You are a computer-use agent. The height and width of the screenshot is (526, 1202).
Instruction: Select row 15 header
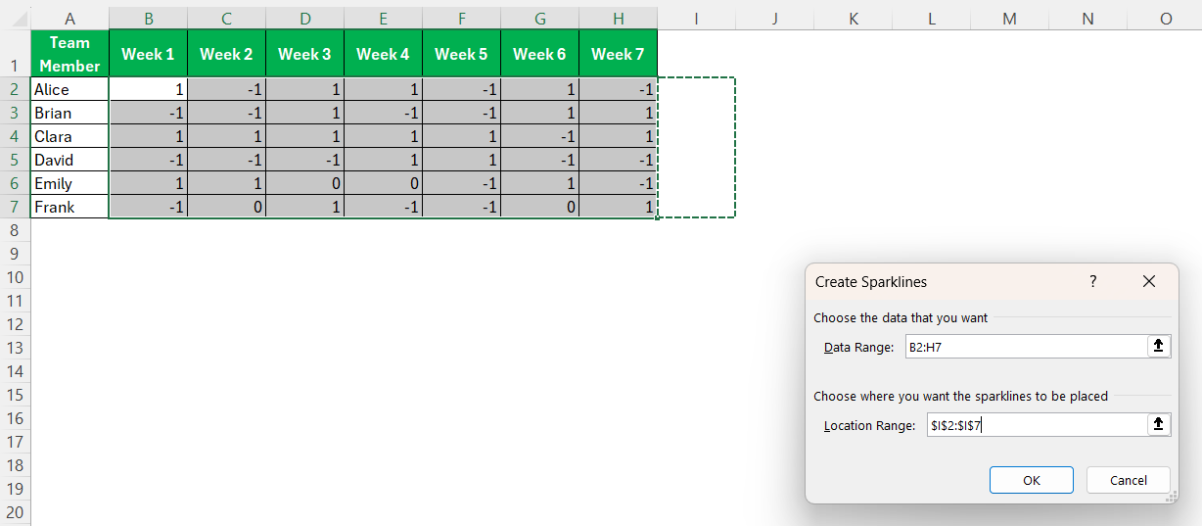[x=15, y=395]
